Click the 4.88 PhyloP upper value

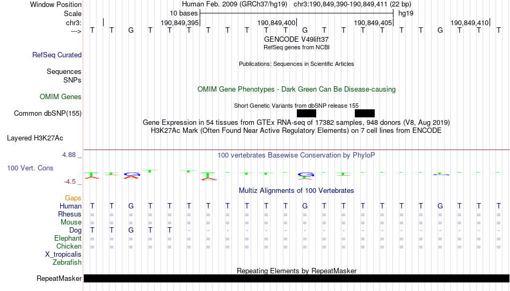[x=69, y=155]
